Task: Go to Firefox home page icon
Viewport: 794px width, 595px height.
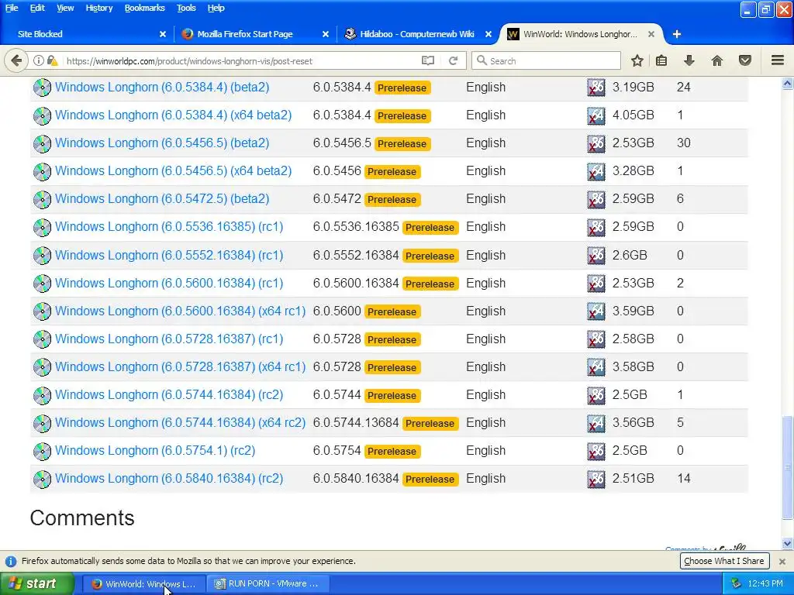Action: click(x=717, y=60)
